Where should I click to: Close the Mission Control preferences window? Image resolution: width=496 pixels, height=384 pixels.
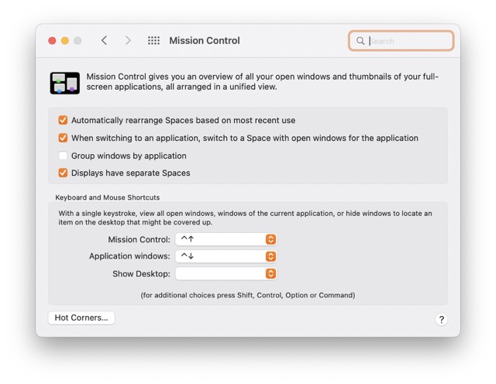(52, 40)
